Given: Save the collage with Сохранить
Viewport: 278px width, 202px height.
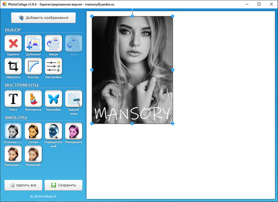Looking at the screenshot, I should pos(63,185).
